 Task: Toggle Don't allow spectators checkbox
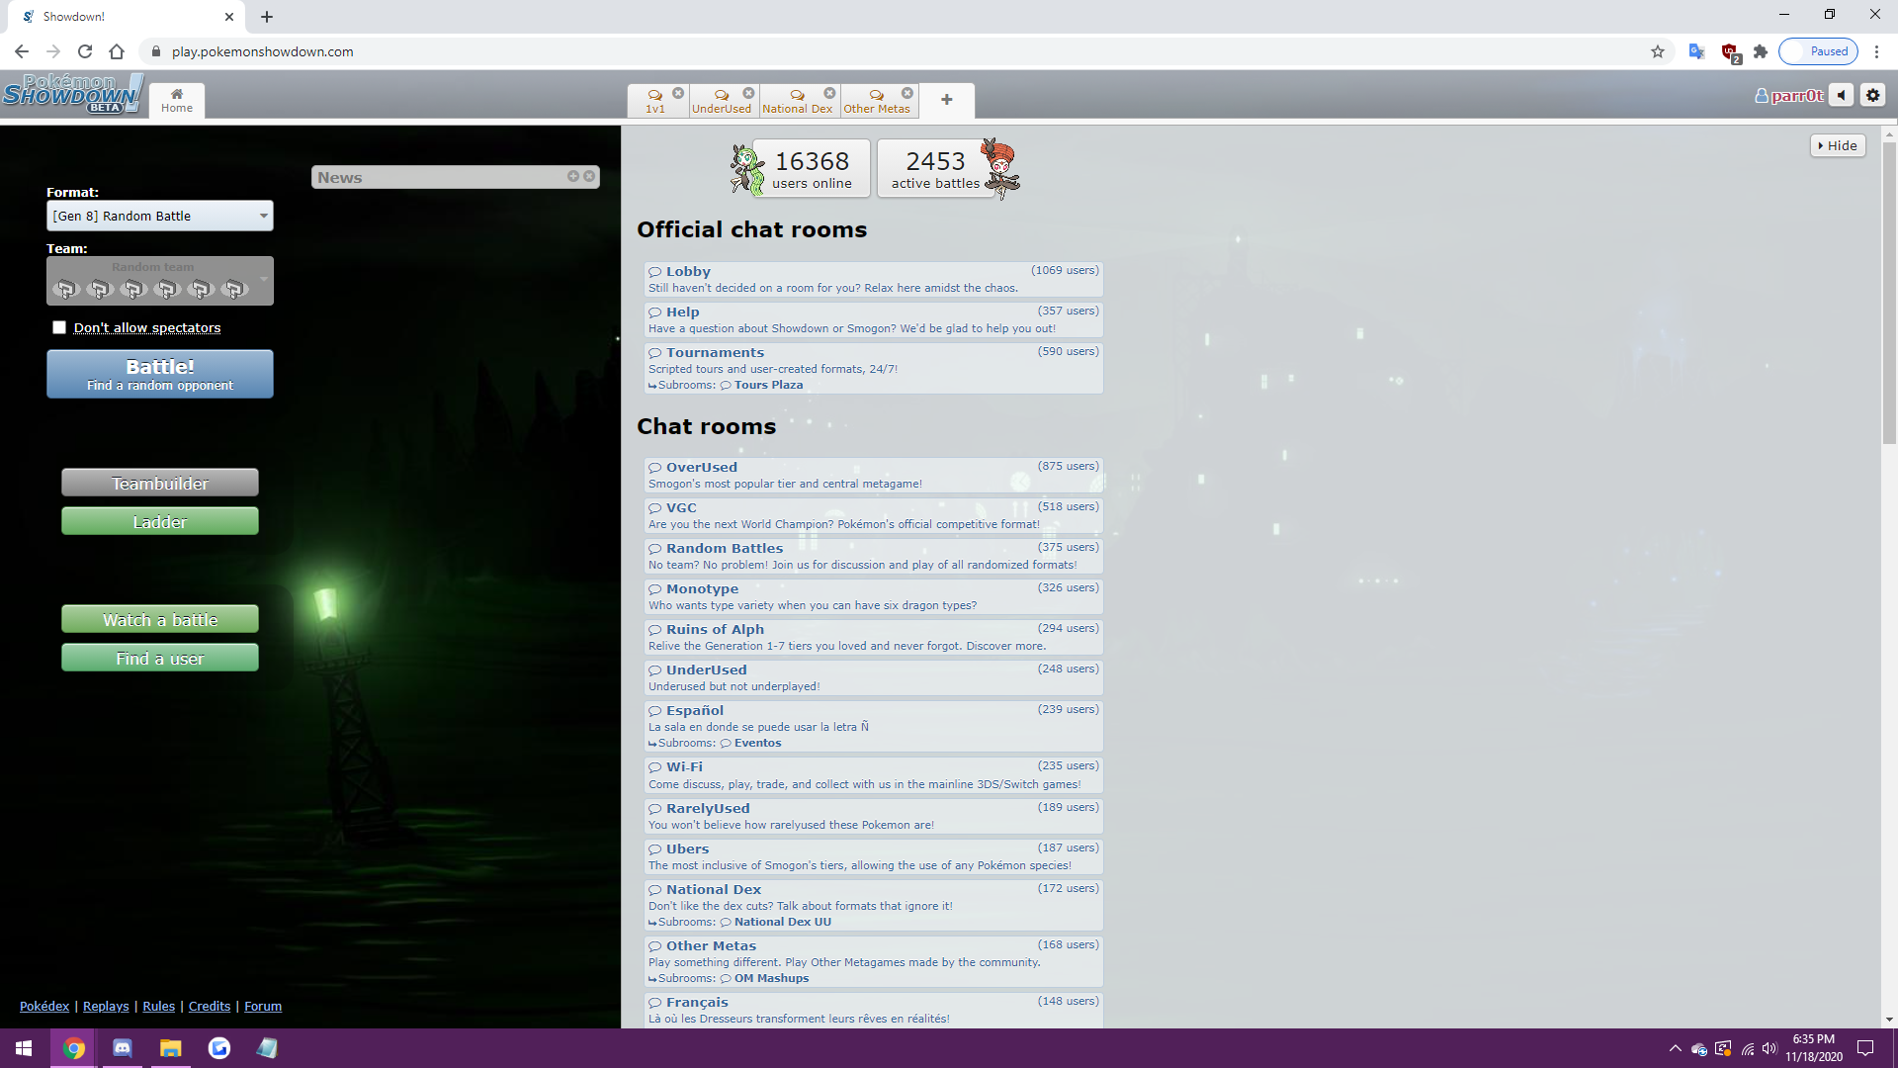pos(59,327)
